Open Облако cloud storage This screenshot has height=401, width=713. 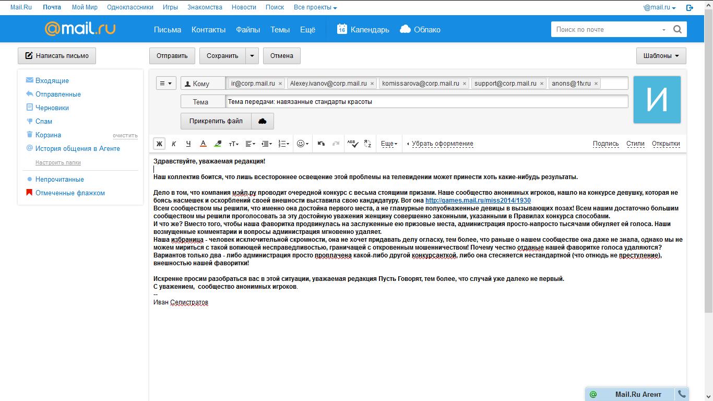(420, 30)
